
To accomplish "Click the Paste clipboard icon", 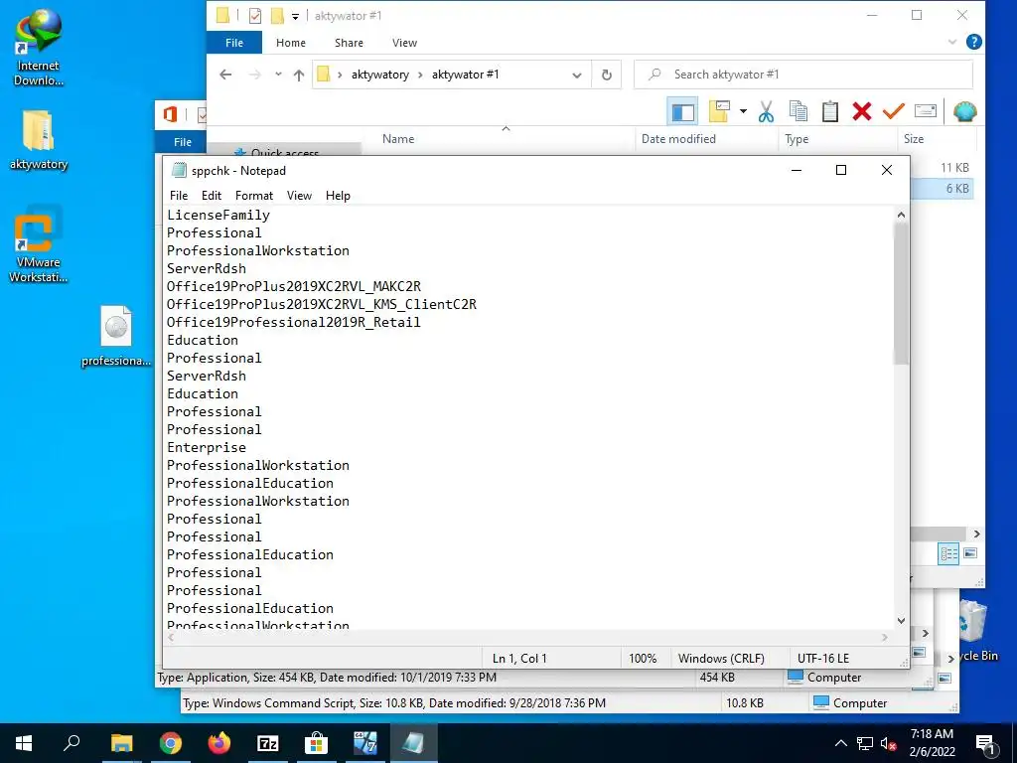I will click(x=829, y=111).
